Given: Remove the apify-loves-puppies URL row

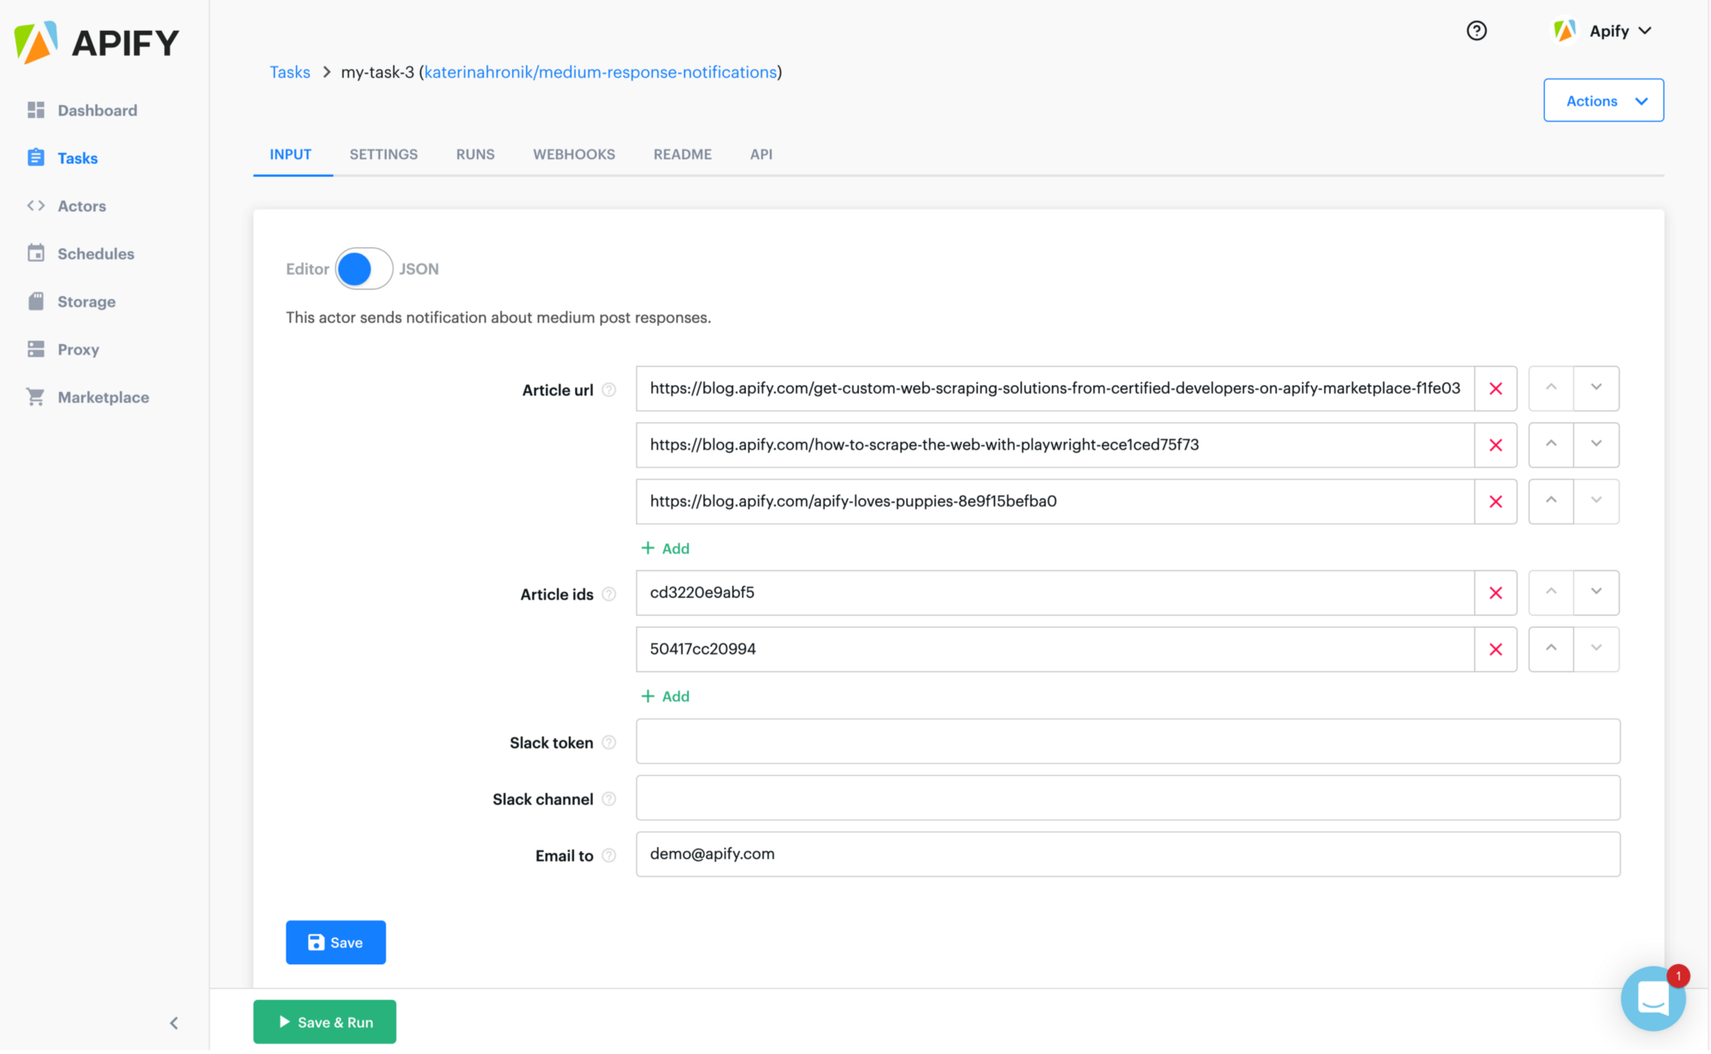Looking at the screenshot, I should point(1495,502).
